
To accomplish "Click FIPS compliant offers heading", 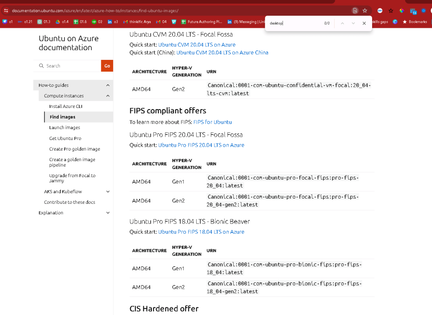I will point(168,110).
